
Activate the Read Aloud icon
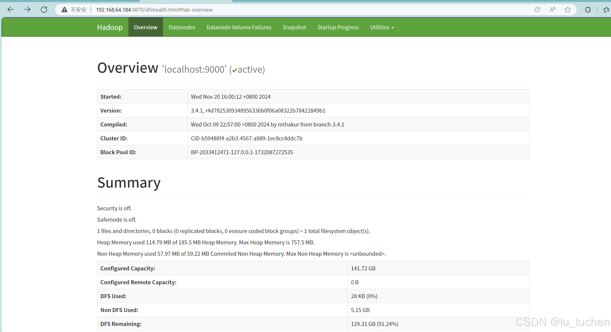click(x=552, y=10)
